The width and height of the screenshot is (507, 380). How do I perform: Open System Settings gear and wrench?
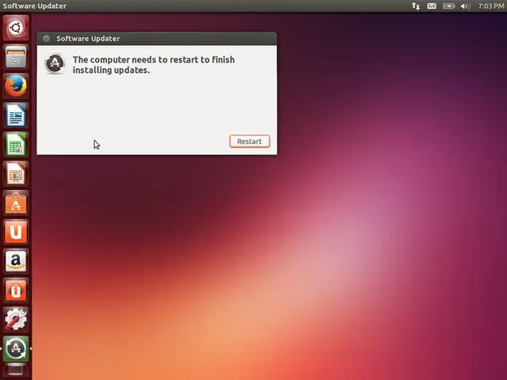(16, 320)
